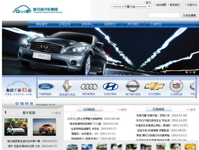Screen dimensions: 199x150
Task: Go to 关于我们 in navigation bar
Action: click(x=133, y=24)
